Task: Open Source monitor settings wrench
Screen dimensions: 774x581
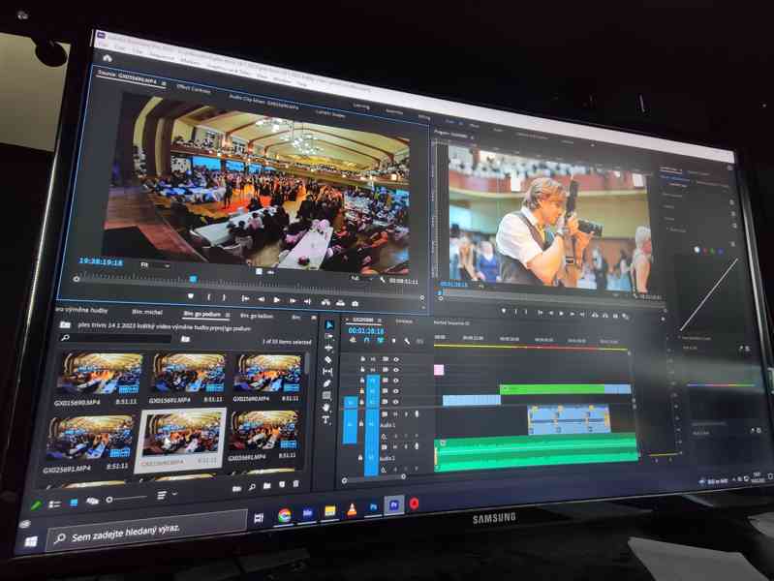Action: (x=383, y=280)
